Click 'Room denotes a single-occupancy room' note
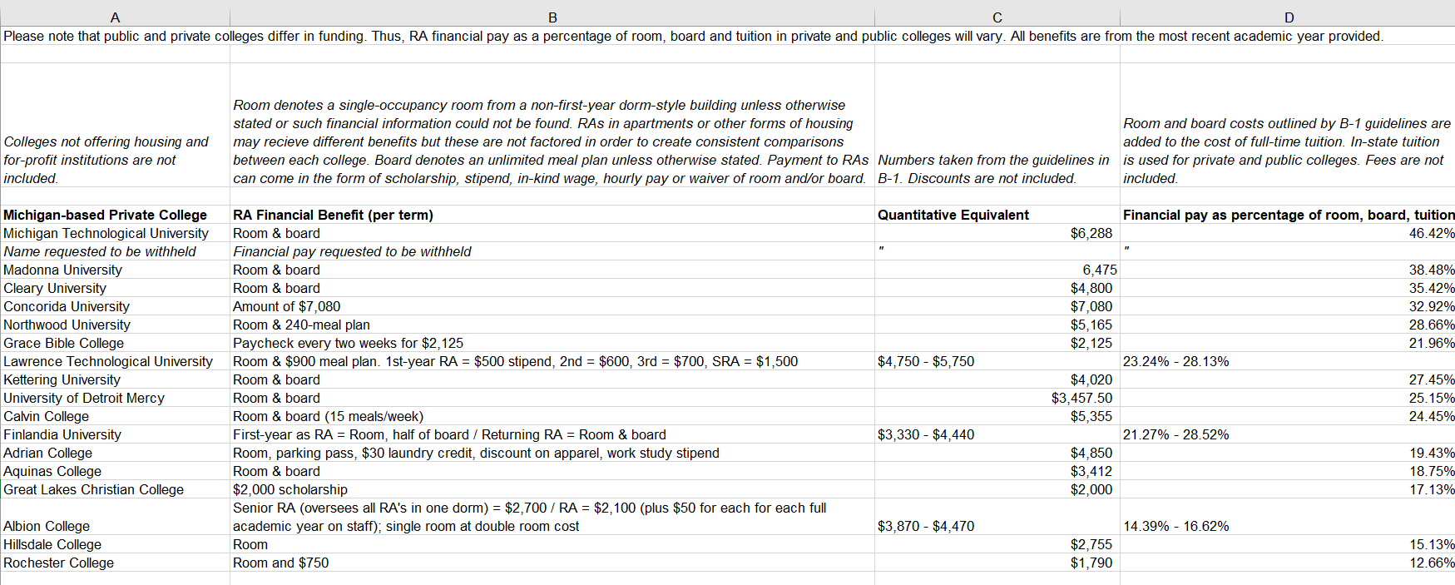Viewport: 1455px width, 585px height. tap(552, 125)
